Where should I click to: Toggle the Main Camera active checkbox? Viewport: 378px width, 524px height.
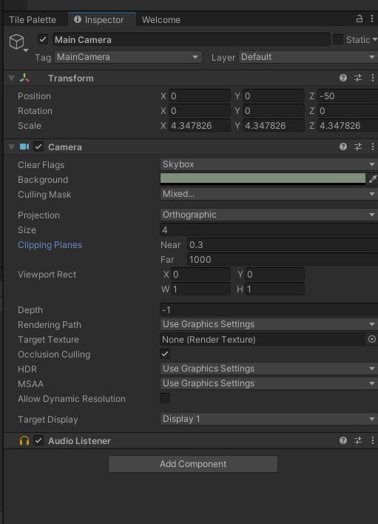point(43,39)
